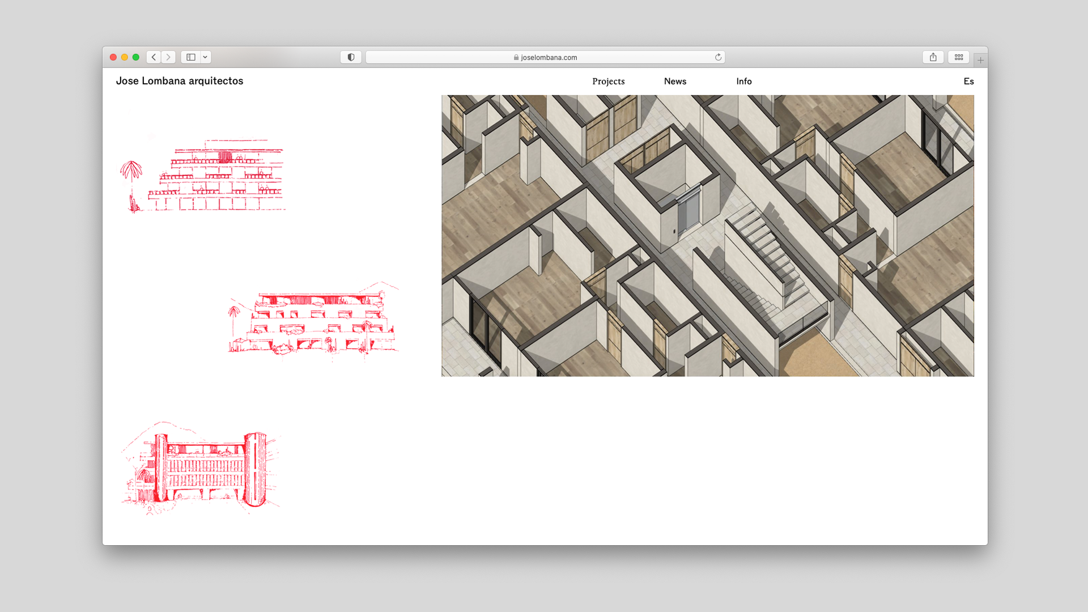Switch the language with the Es link
This screenshot has height=612, width=1088.
969,82
